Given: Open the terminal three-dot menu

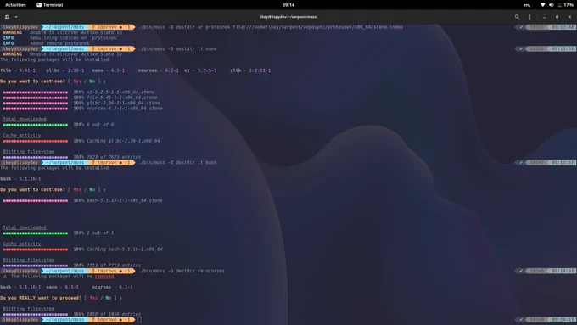Looking at the screenshot, I should point(529,17).
